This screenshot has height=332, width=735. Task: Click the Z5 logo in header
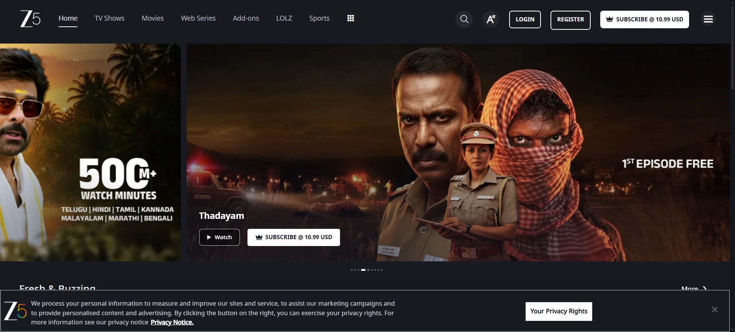[30, 19]
